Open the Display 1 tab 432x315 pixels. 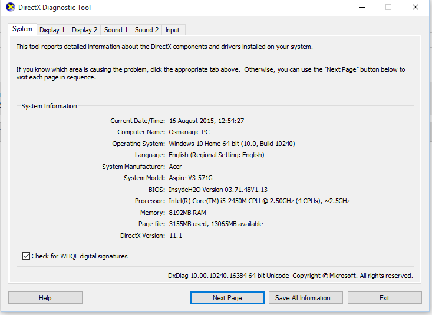click(52, 30)
